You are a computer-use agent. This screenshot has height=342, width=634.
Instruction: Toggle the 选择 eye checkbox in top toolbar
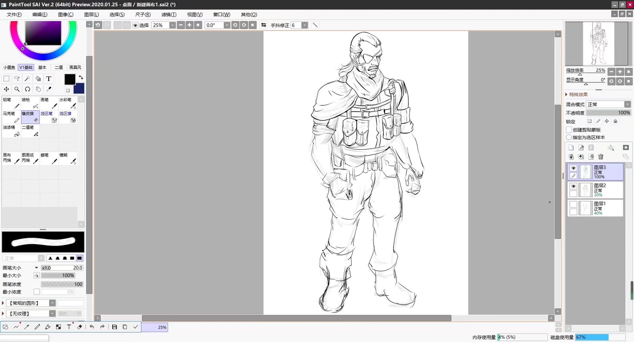[x=135, y=25]
